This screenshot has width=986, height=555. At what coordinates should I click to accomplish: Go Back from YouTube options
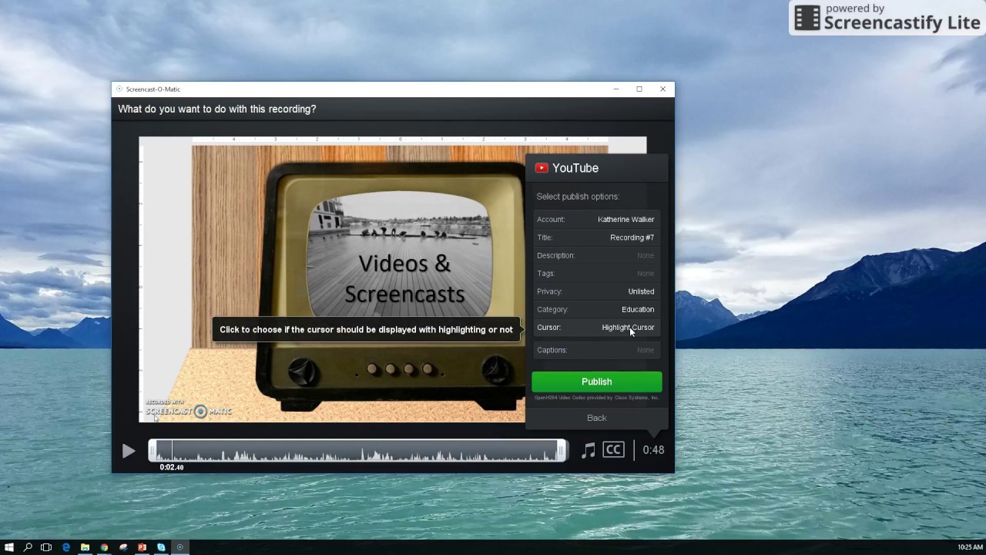(596, 418)
